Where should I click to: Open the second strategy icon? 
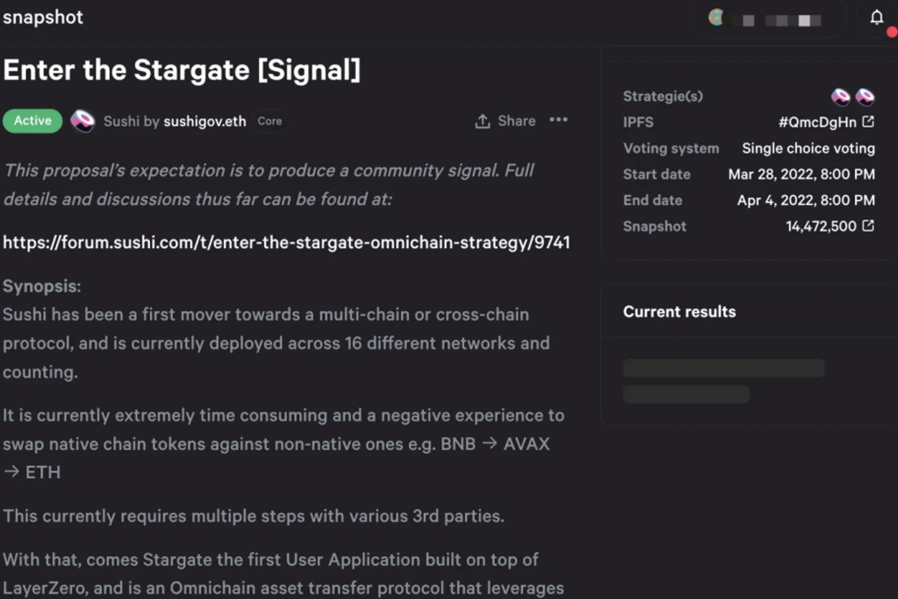click(865, 96)
